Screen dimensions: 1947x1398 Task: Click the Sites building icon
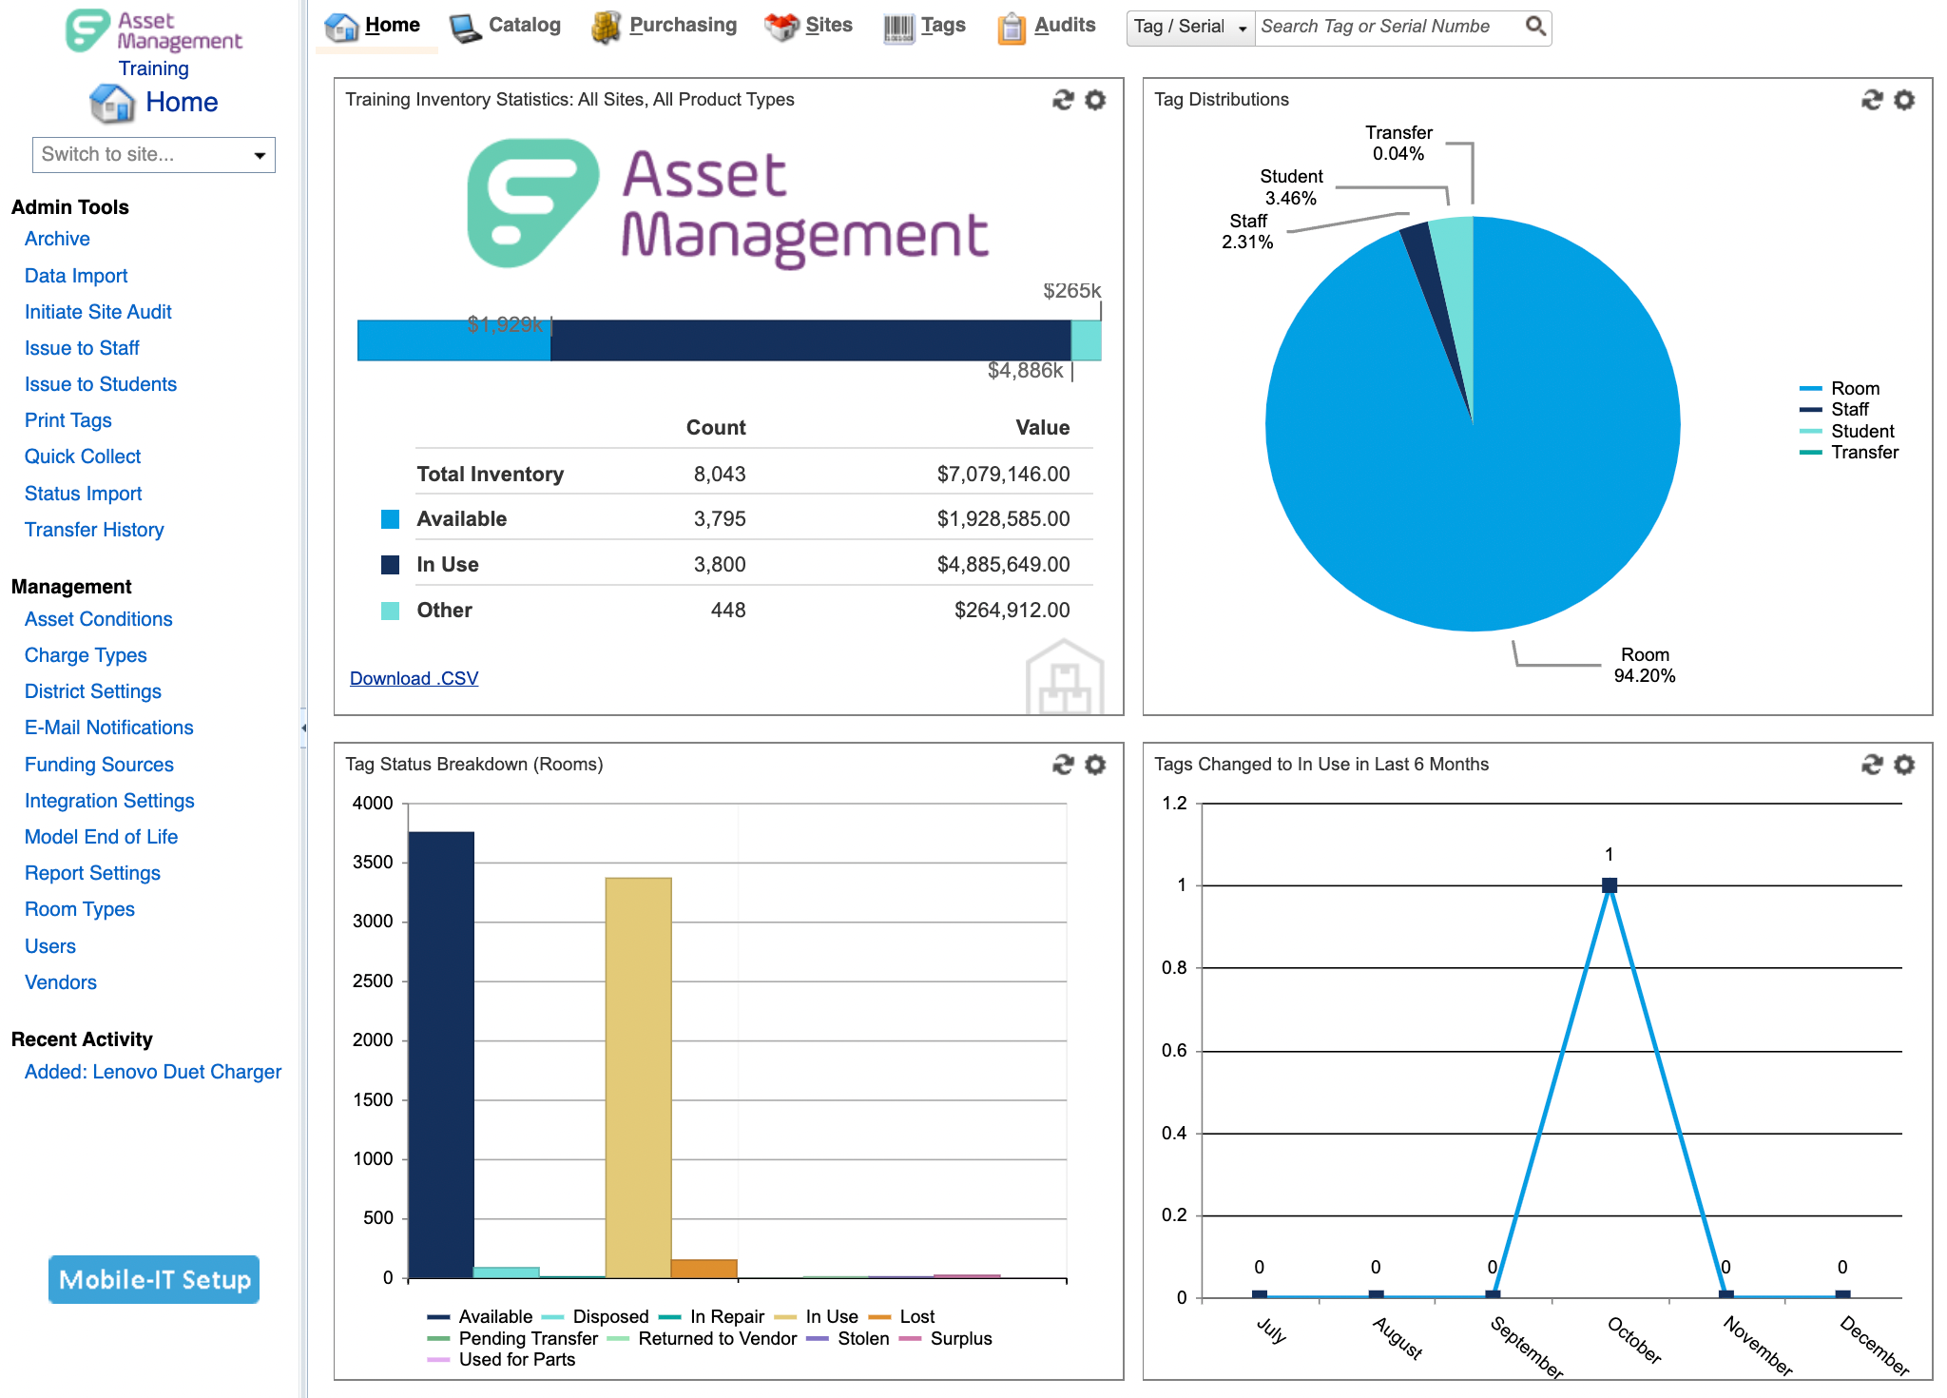(x=781, y=28)
